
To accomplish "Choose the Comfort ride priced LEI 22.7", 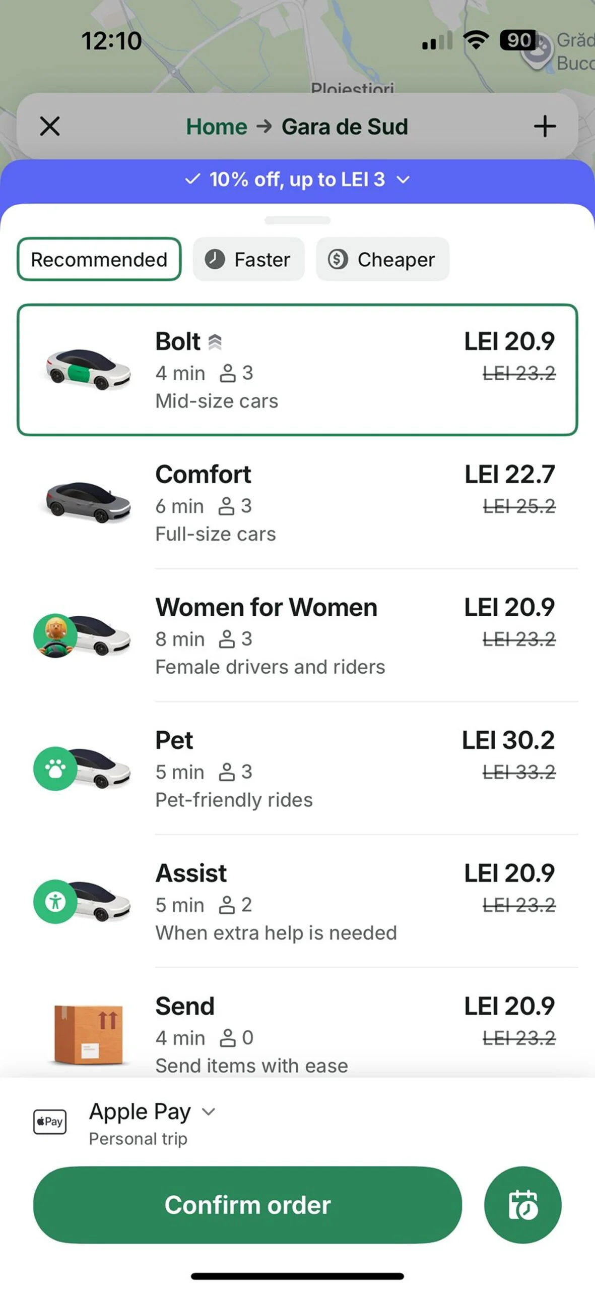I will point(353,502).
